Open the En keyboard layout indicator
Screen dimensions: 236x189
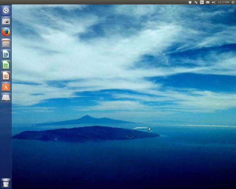click(x=202, y=2)
